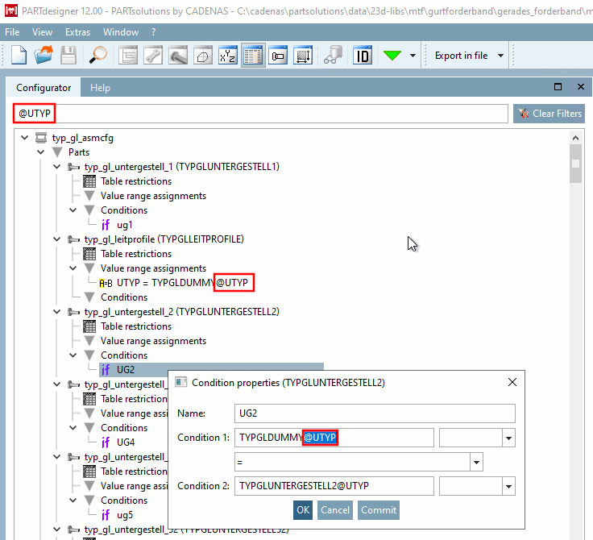Create a new file with the blank page icon
This screenshot has height=540, width=593.
pyautogui.click(x=19, y=56)
